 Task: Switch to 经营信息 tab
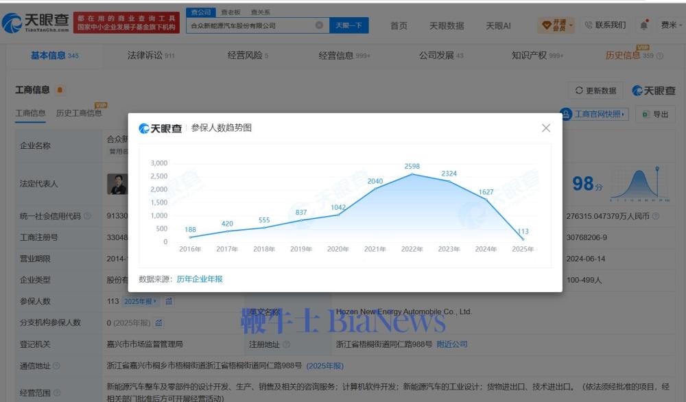[344, 56]
